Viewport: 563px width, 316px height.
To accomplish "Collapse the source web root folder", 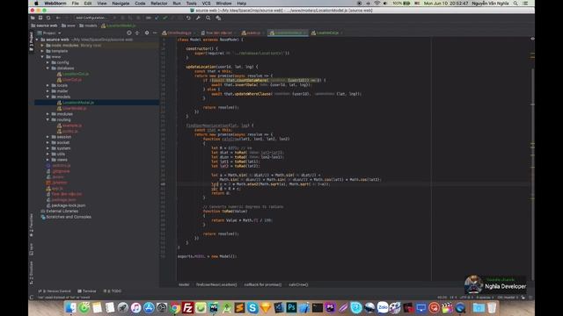I will (37, 39).
